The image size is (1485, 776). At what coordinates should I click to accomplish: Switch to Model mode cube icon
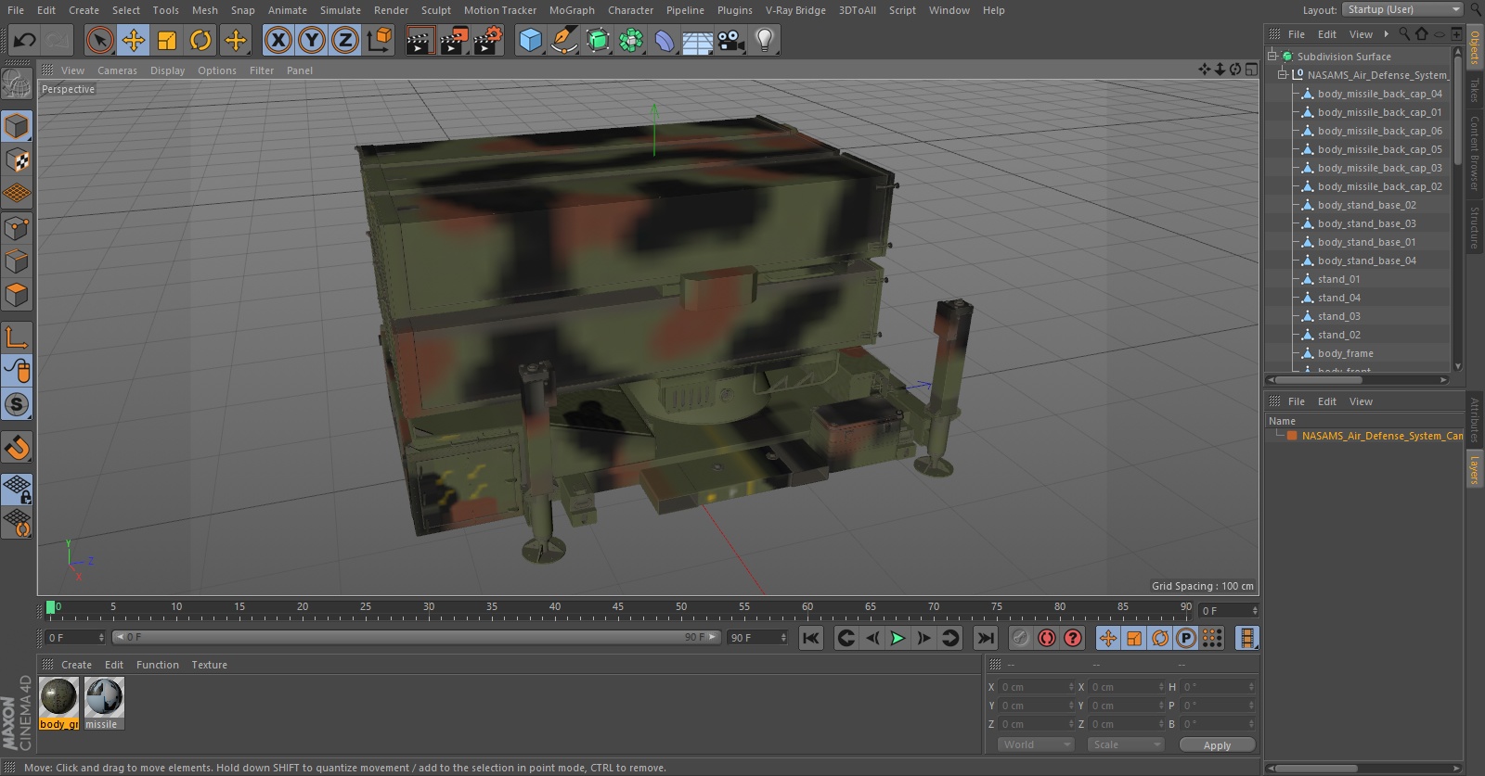(x=17, y=126)
